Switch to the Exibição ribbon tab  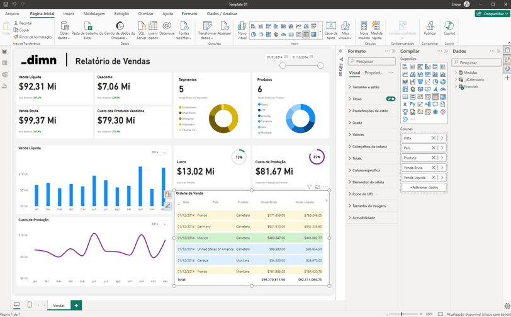[121, 13]
